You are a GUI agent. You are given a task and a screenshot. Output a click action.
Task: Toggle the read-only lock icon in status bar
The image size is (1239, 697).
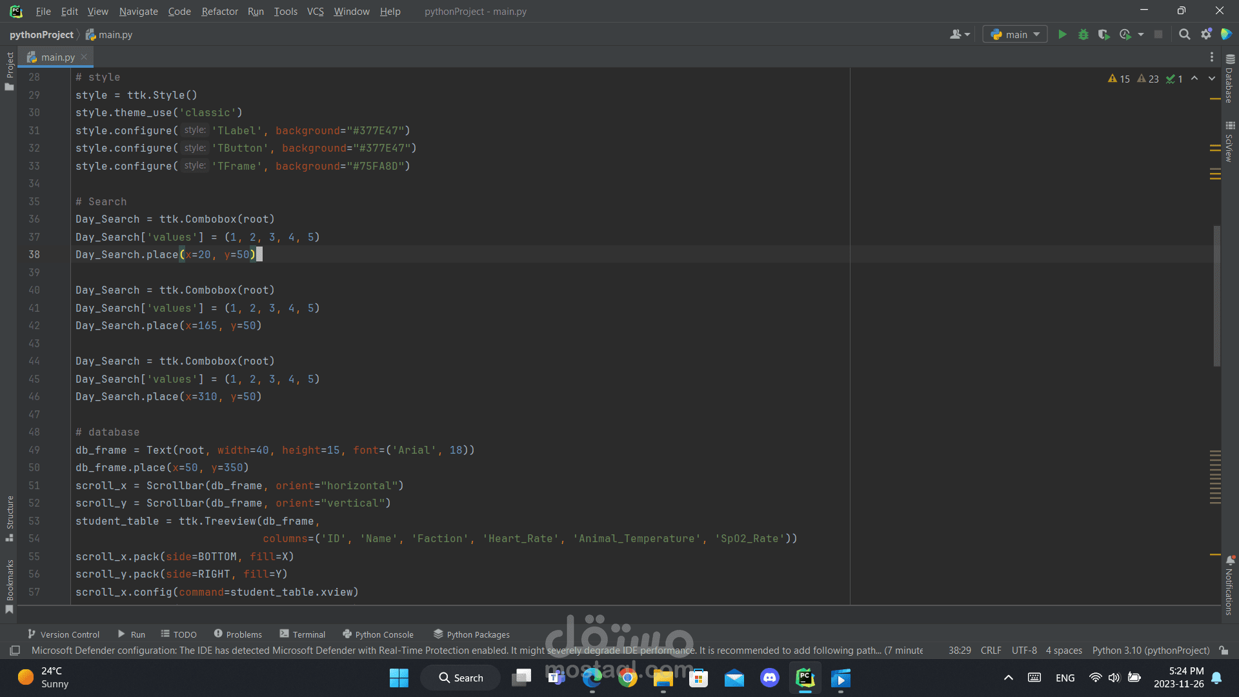[x=1224, y=651]
